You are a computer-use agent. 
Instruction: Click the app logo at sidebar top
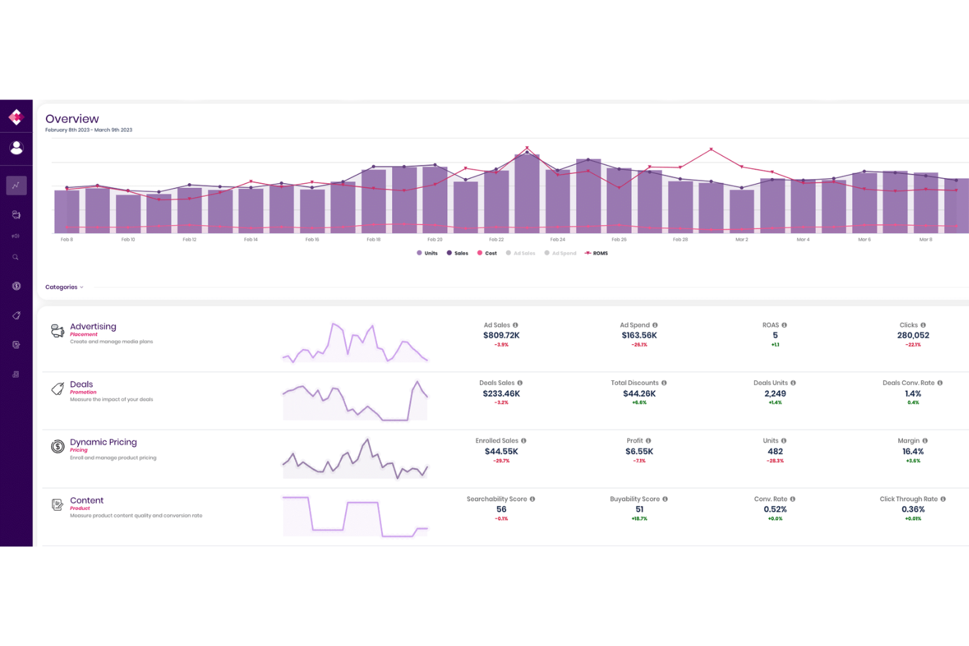[16, 117]
